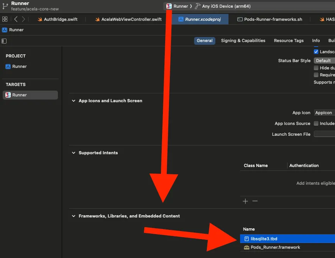Collapse App Icons and Launch Screen section
335x258 pixels.
click(73, 101)
